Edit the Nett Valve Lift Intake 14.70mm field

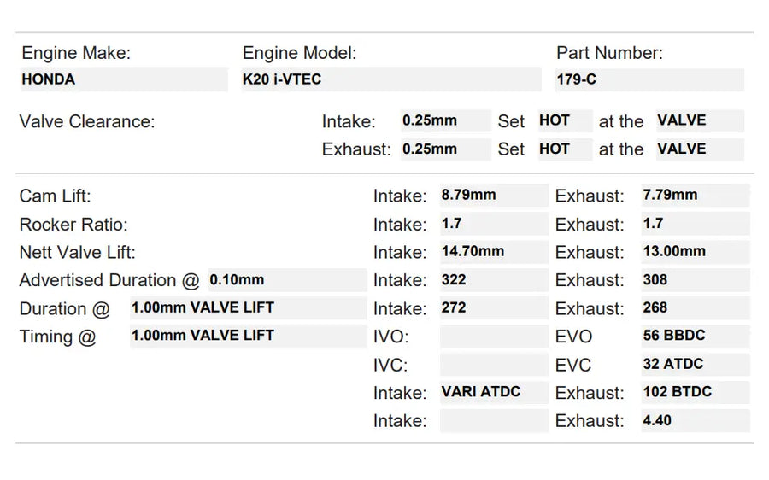(x=493, y=252)
